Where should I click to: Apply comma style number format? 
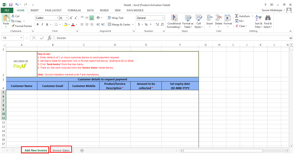click(151, 25)
